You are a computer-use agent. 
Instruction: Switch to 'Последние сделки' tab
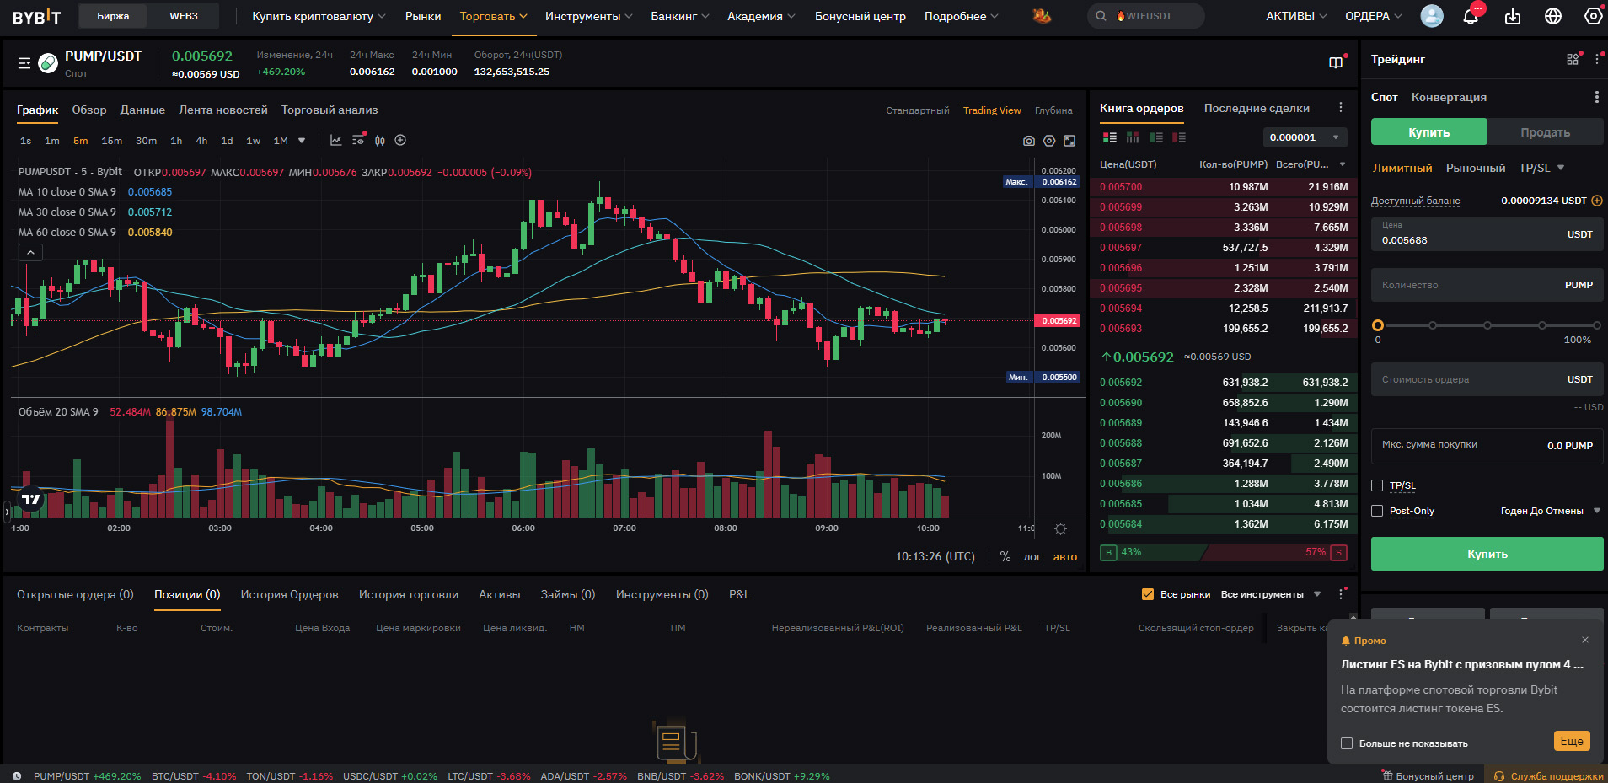click(x=1256, y=108)
